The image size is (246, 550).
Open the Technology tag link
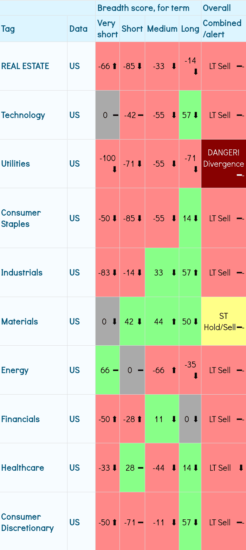[23, 115]
